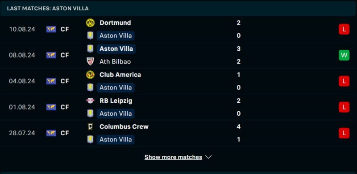This screenshot has width=357, height=174.
Task: Expand list with Show more matches chevron
Action: (208, 157)
